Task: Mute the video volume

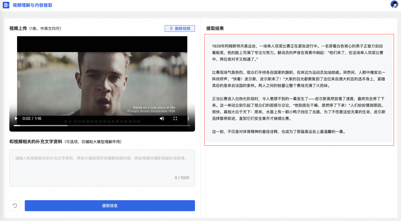Action: [x=162, y=118]
